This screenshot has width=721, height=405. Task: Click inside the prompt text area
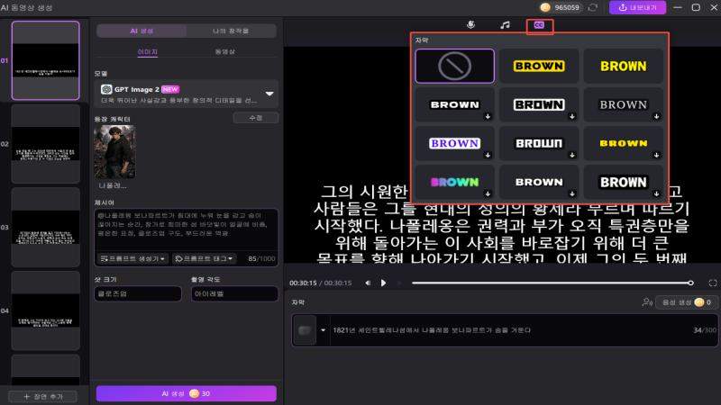pyautogui.click(x=187, y=229)
